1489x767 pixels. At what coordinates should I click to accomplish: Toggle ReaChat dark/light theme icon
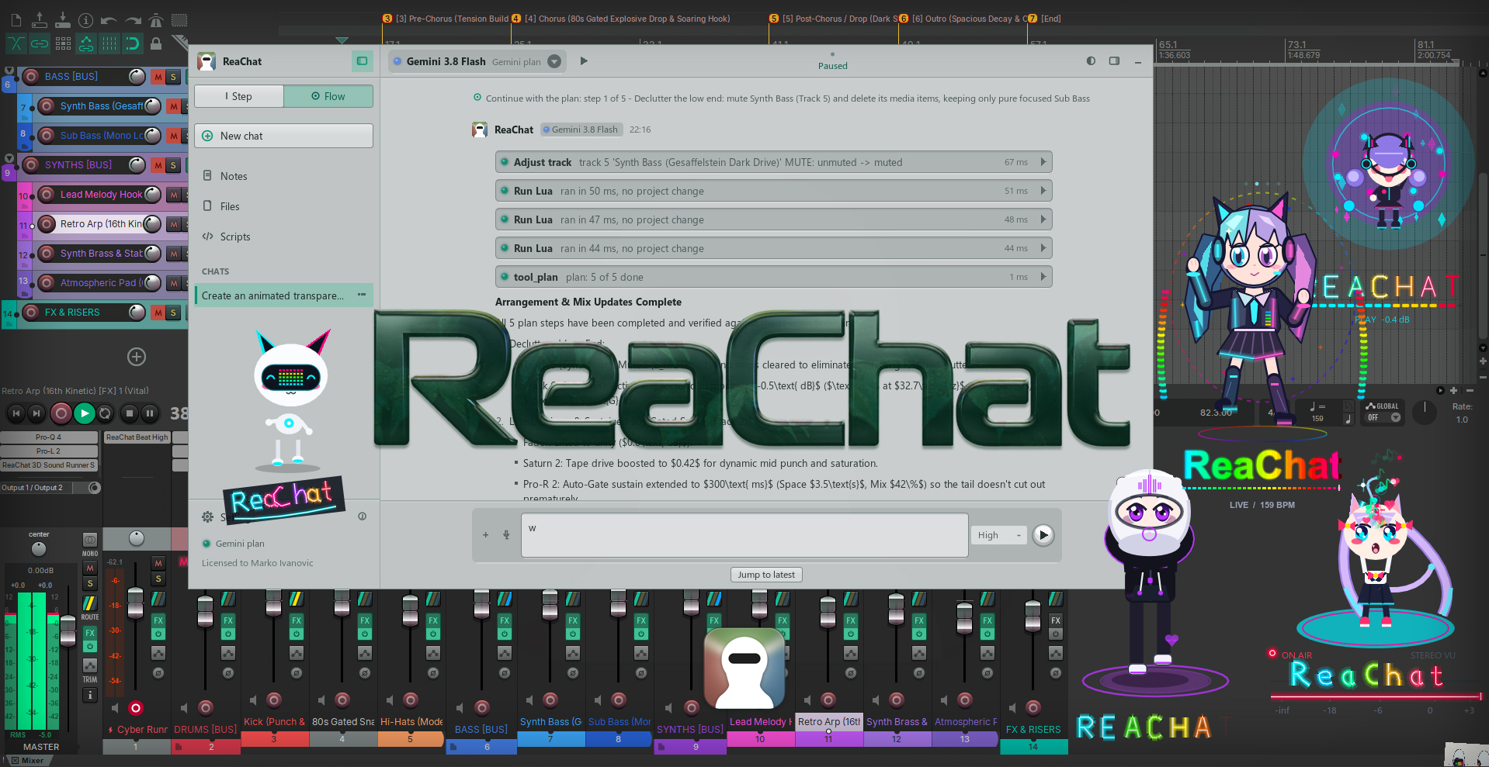click(x=1091, y=61)
